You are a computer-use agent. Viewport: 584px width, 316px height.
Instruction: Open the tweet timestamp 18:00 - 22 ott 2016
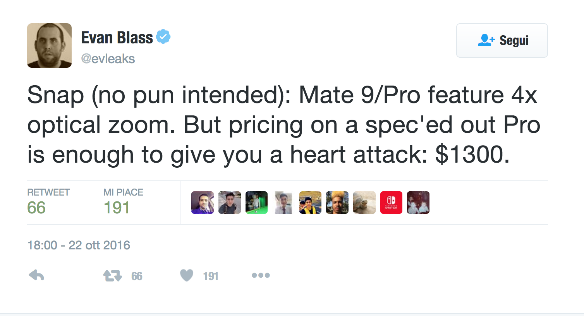[79, 245]
